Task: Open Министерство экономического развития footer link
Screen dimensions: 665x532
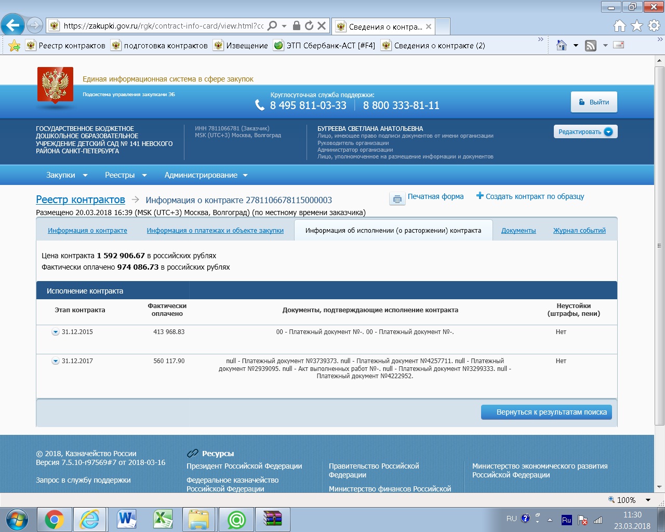Action: pos(540,470)
